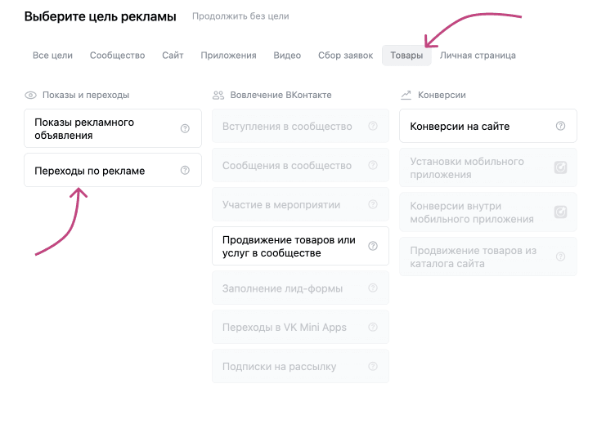Switch to the Все цели tab

[x=52, y=56]
